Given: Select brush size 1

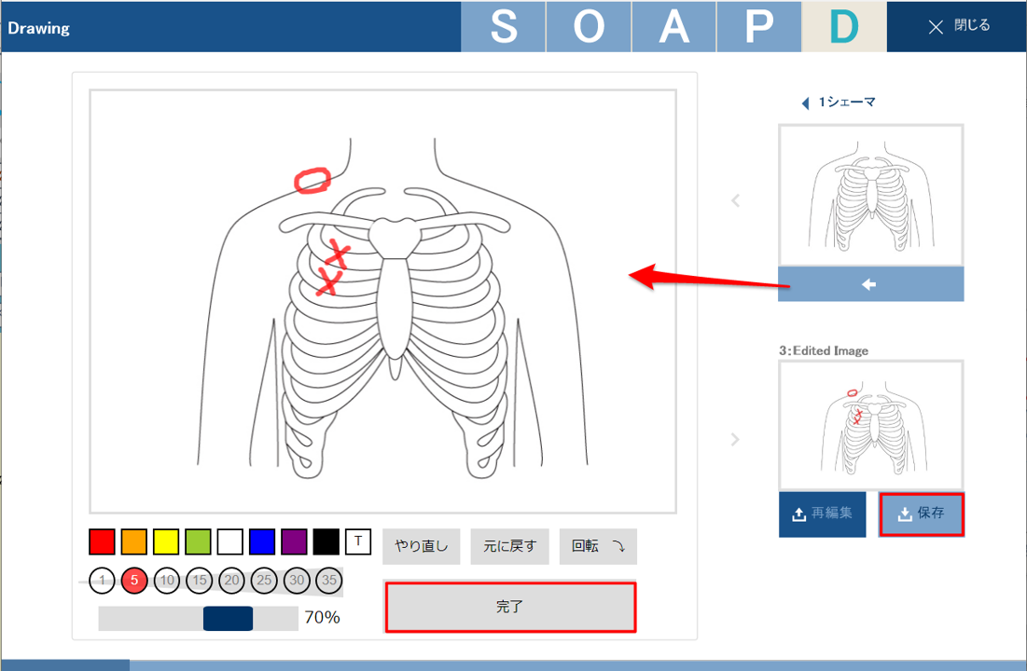Looking at the screenshot, I should (102, 580).
